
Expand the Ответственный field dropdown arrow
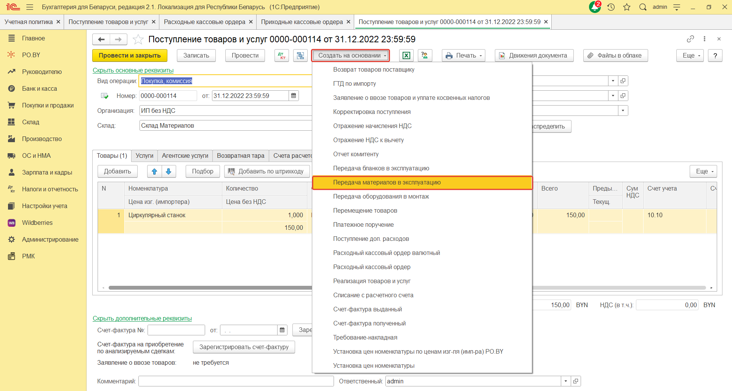566,381
